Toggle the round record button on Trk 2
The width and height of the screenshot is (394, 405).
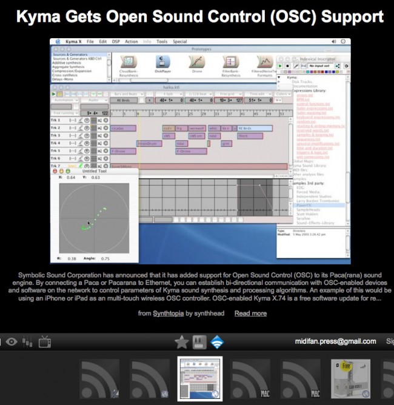(x=106, y=128)
